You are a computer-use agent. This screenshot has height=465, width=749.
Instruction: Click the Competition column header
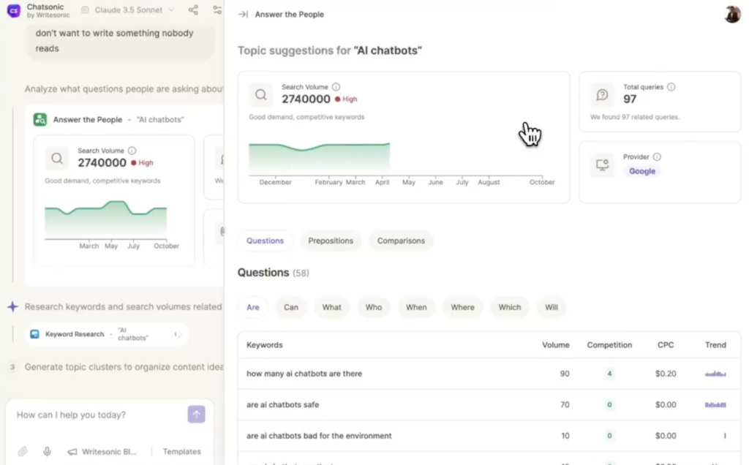609,344
